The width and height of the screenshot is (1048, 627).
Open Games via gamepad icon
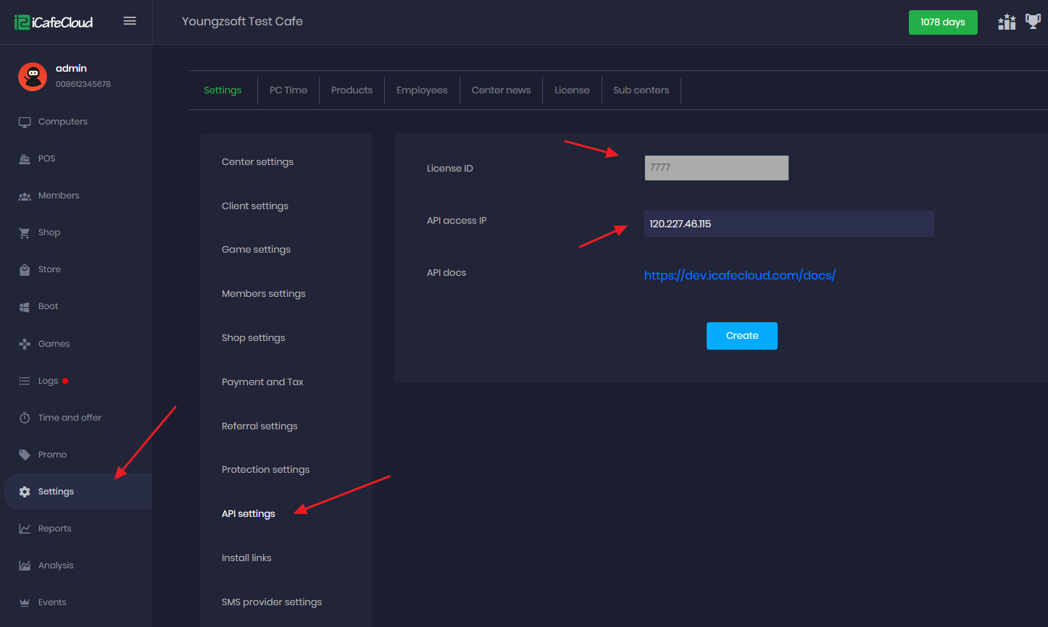[25, 344]
